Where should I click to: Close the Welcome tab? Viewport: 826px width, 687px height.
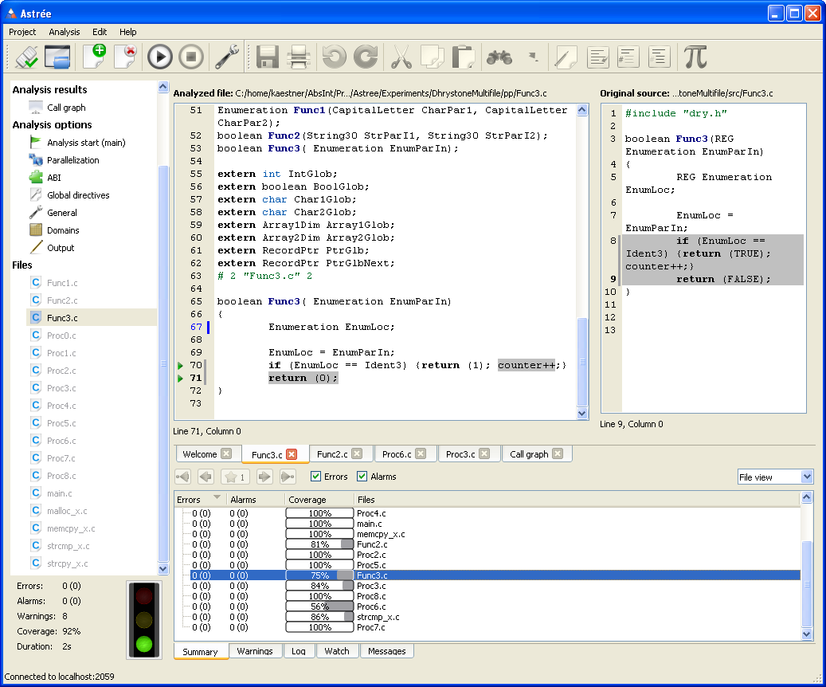(x=226, y=453)
